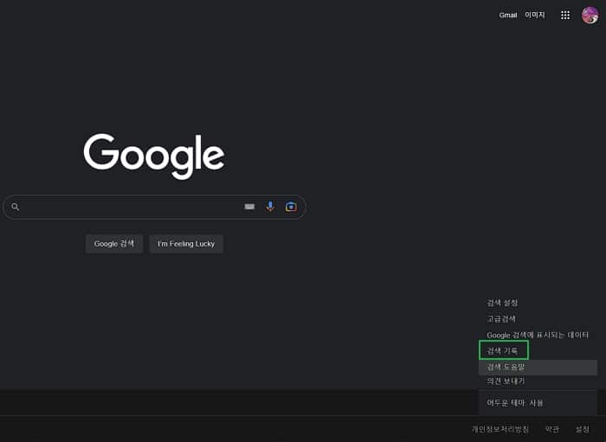Click the Google logo

[154, 156]
